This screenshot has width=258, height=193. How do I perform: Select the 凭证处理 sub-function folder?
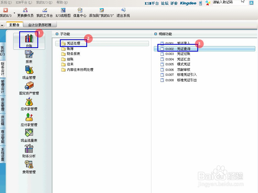[102, 43]
